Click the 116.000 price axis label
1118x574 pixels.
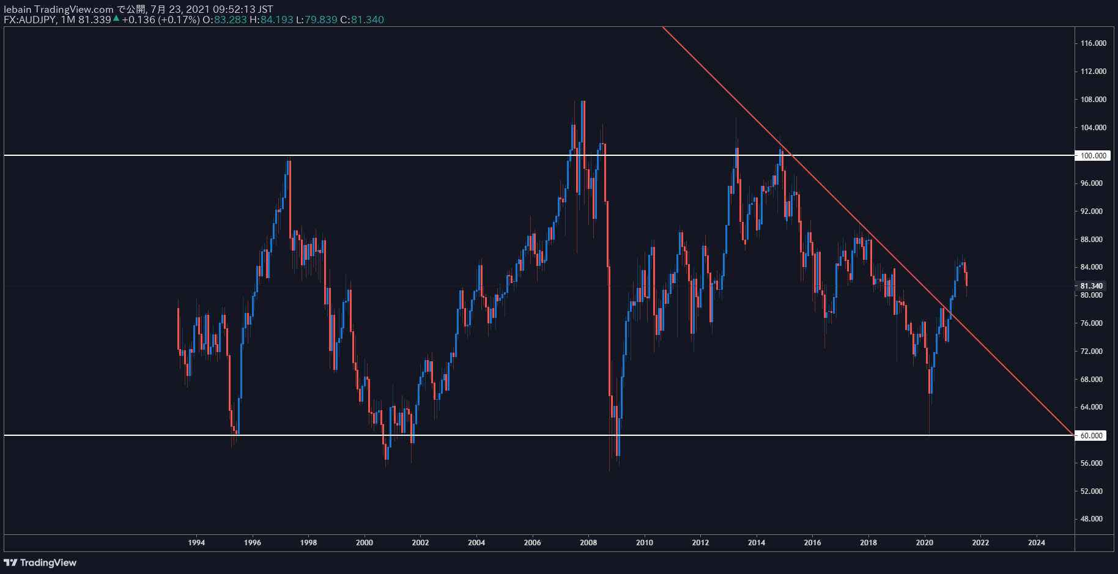point(1093,43)
